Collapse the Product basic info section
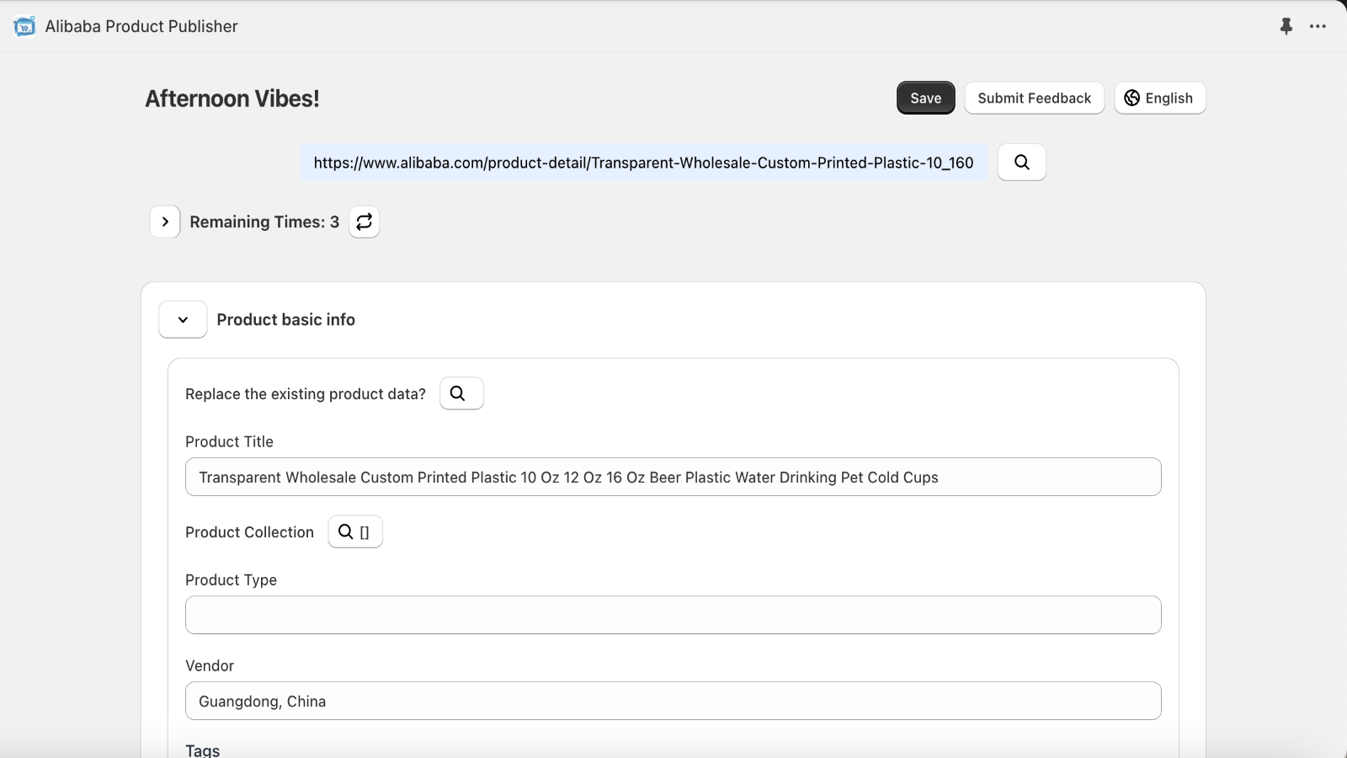Image resolution: width=1347 pixels, height=758 pixels. coord(183,319)
